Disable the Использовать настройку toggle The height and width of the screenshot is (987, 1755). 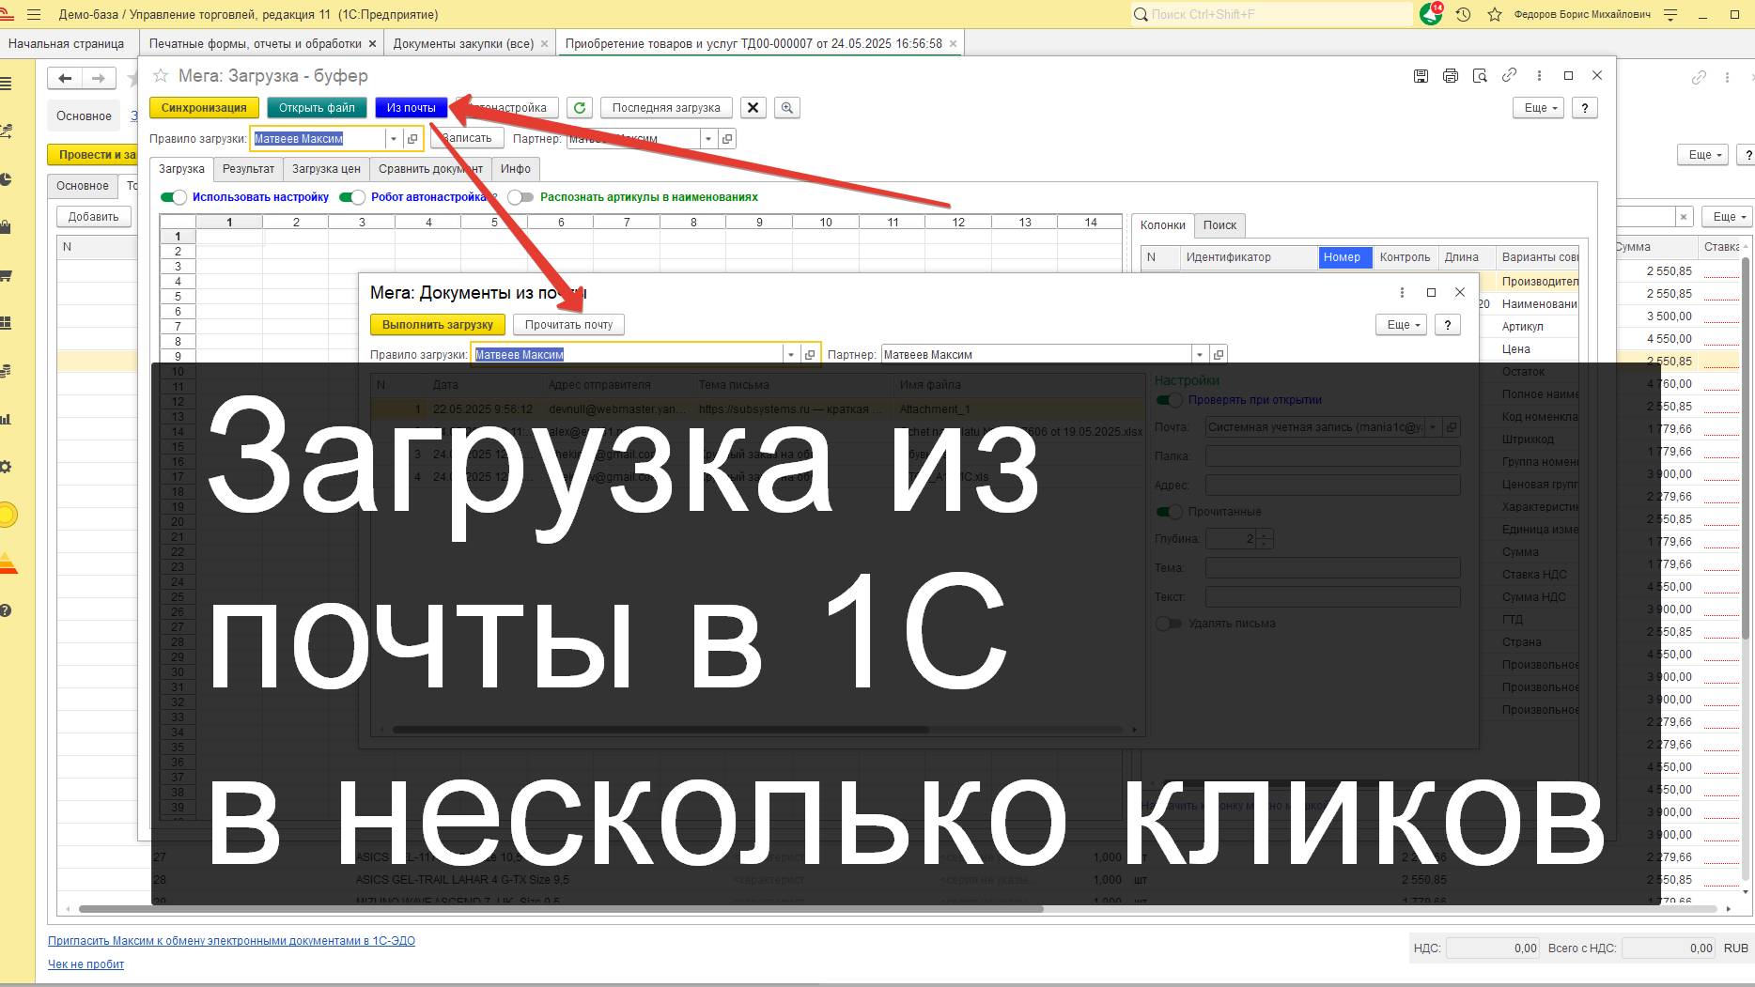[x=176, y=197]
